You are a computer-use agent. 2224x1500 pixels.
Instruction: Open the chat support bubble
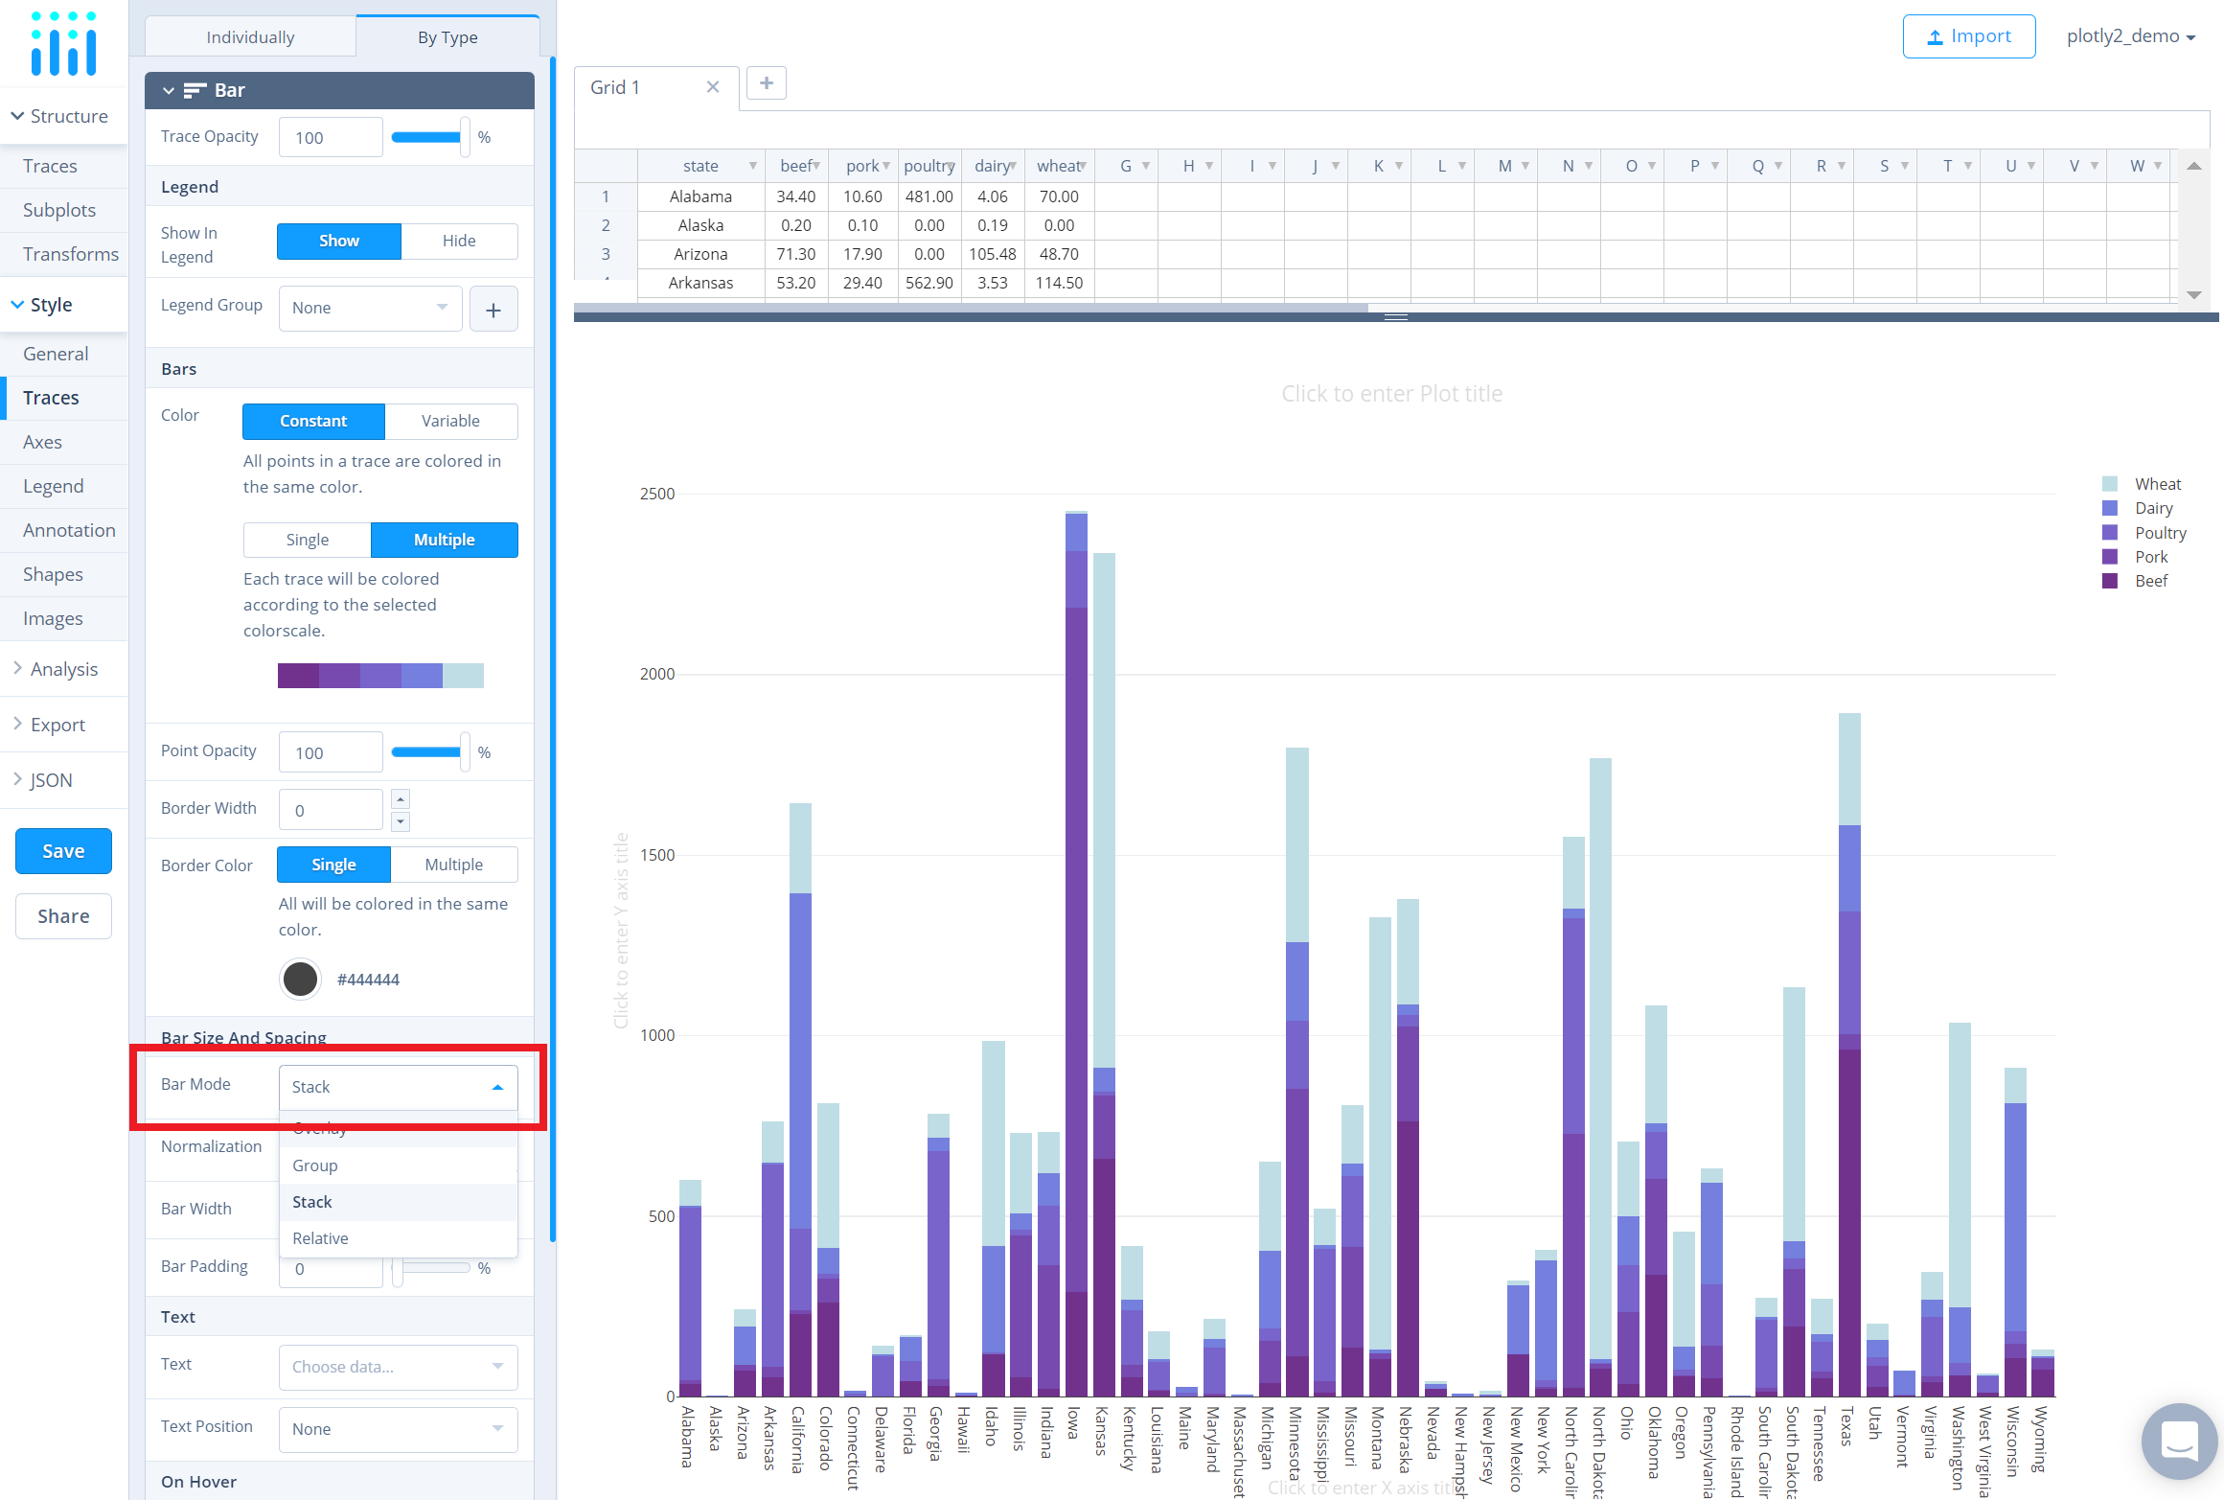[x=2179, y=1441]
